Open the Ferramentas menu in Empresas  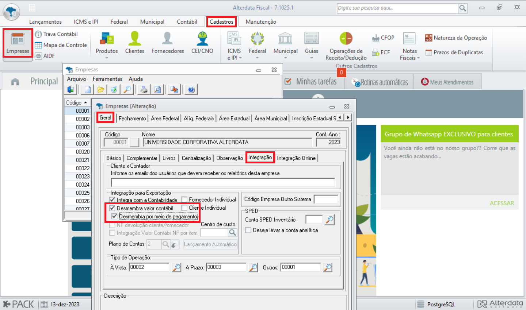(x=107, y=79)
